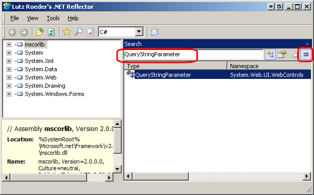Viewport: 314px width, 195px height.
Task: Expand the System.Data tree node
Action: [x=9, y=69]
